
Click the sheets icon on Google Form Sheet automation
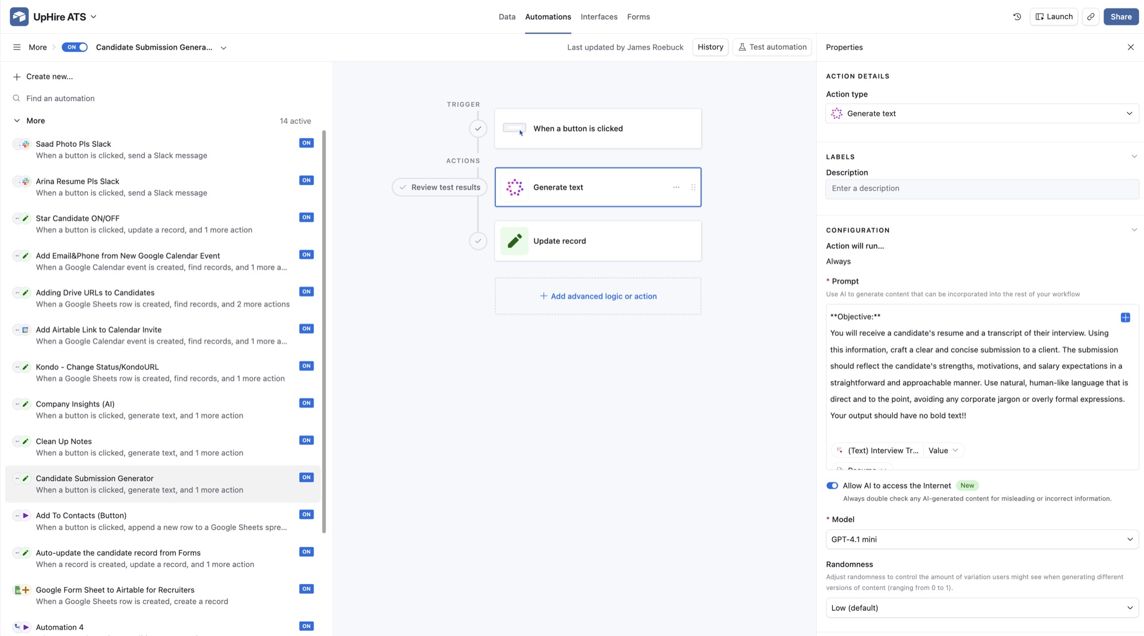pyautogui.click(x=18, y=590)
